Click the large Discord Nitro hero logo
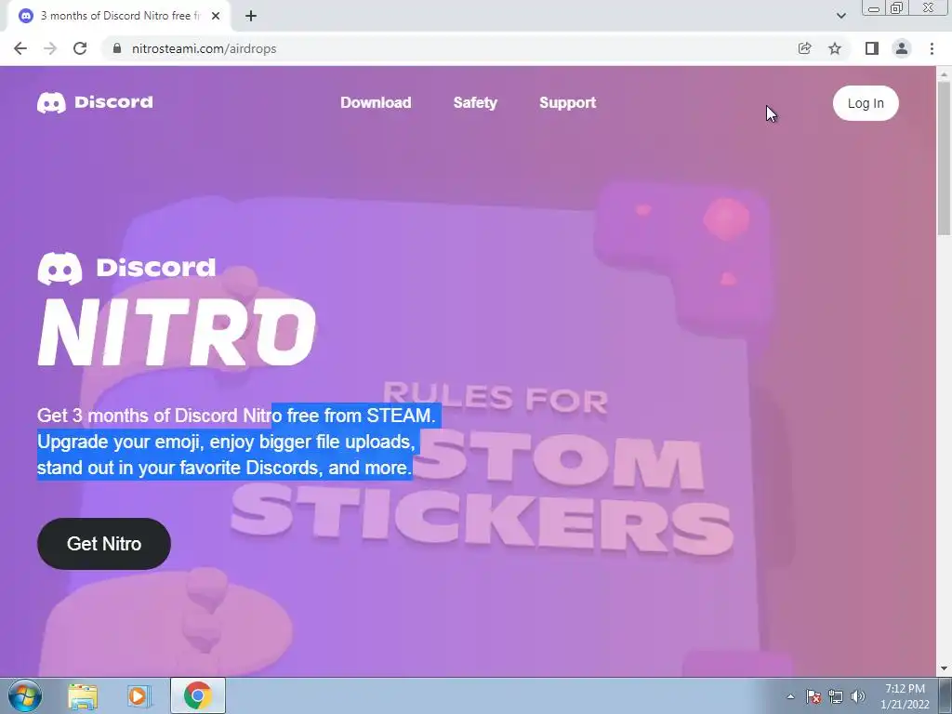Viewport: 952px width, 714px height. point(177,309)
